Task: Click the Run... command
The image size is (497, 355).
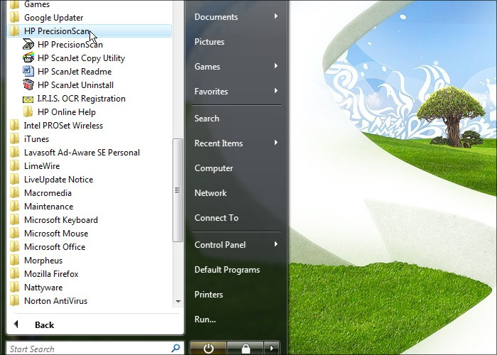Action: coord(205,319)
